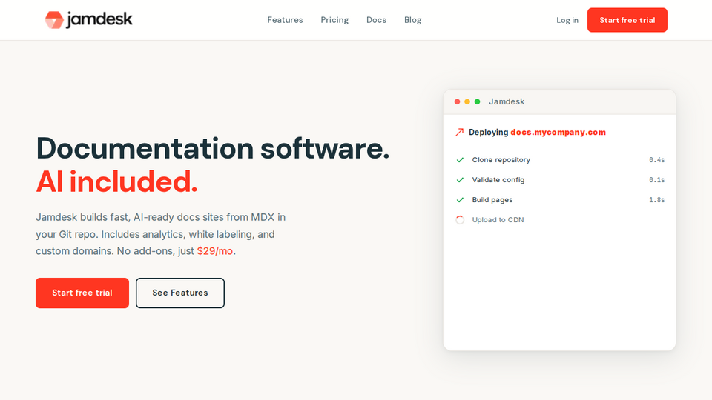The width and height of the screenshot is (712, 400).
Task: Click the checkmark beside Build pages
Action: click(x=460, y=199)
